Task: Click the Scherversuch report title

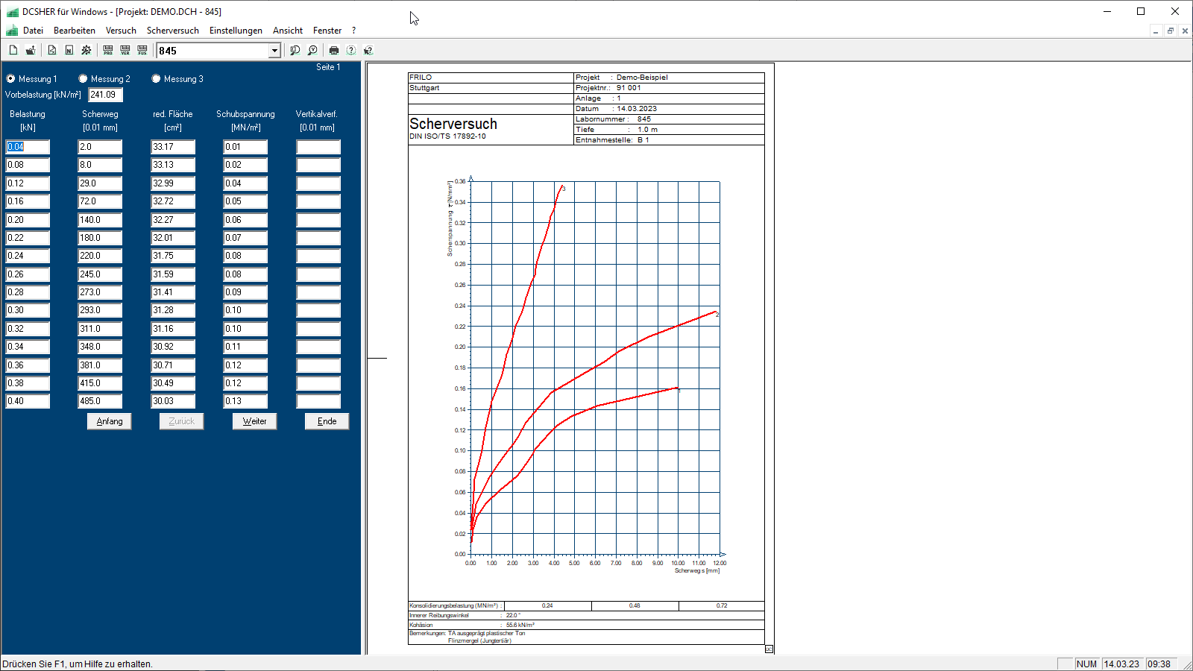Action: click(453, 124)
